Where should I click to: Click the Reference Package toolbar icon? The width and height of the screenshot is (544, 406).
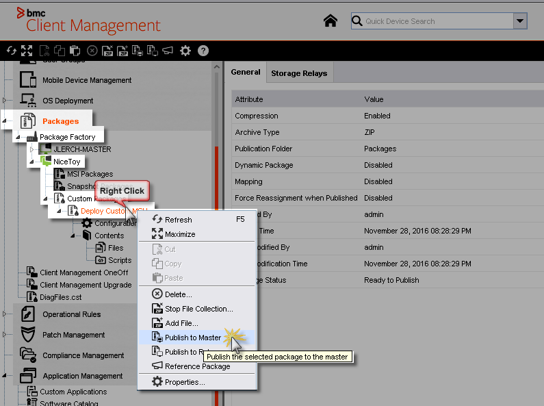click(x=168, y=51)
